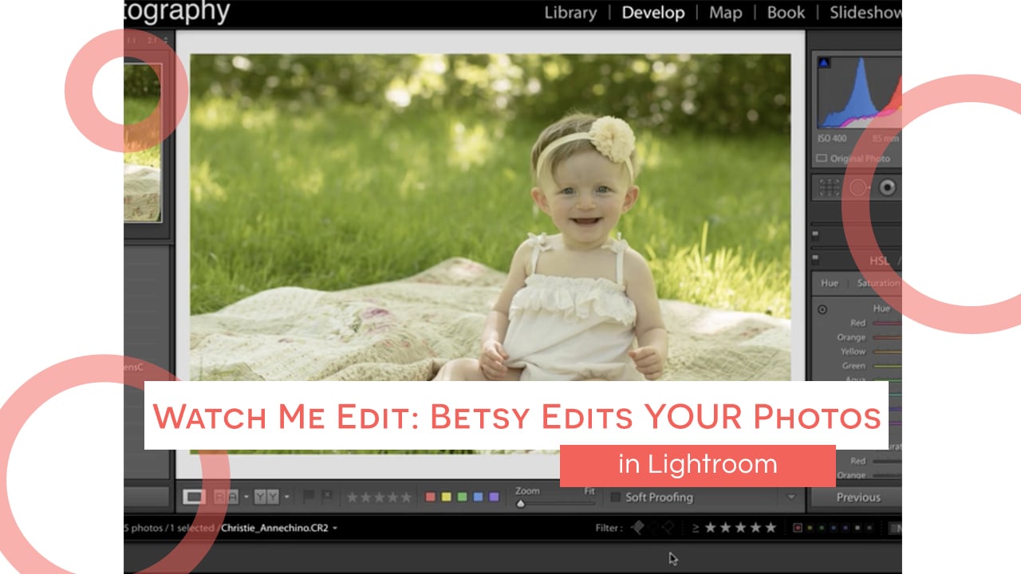This screenshot has height=574, width=1021.
Task: Filter by unflagged photos in filmstrip
Action: 652,527
